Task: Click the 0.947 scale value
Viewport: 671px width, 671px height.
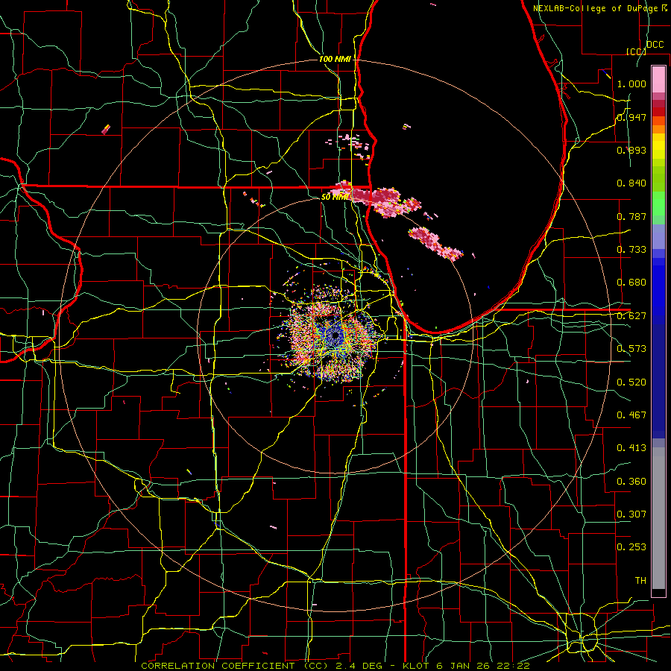Action: 631,117
